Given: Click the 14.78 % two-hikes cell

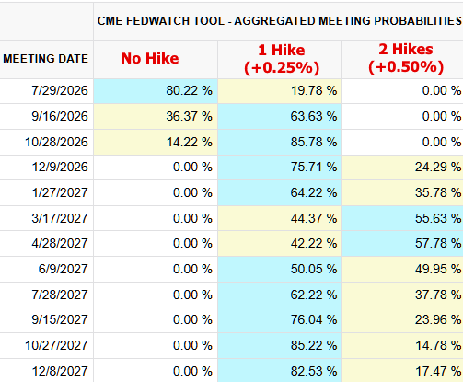Looking at the screenshot, I should (403, 346).
